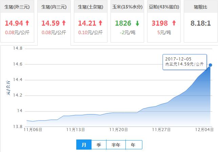Image resolution: width=218 pixels, height=152 pixels.
Task: Switch chart range to 季
Action: tap(99, 145)
